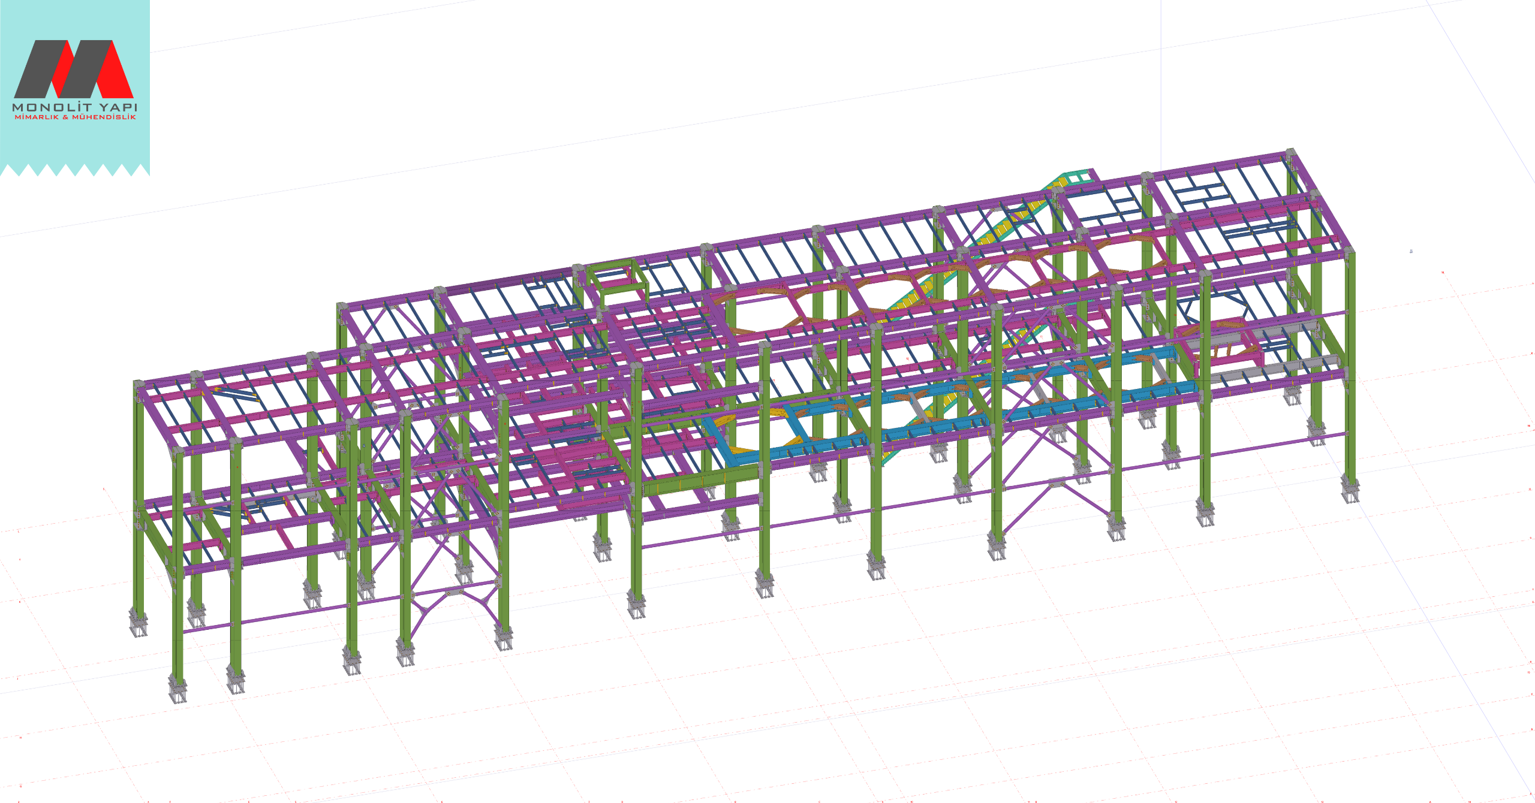Select the left wing's outer roof corner joint
1535x803 pixels.
pyautogui.click(x=139, y=385)
